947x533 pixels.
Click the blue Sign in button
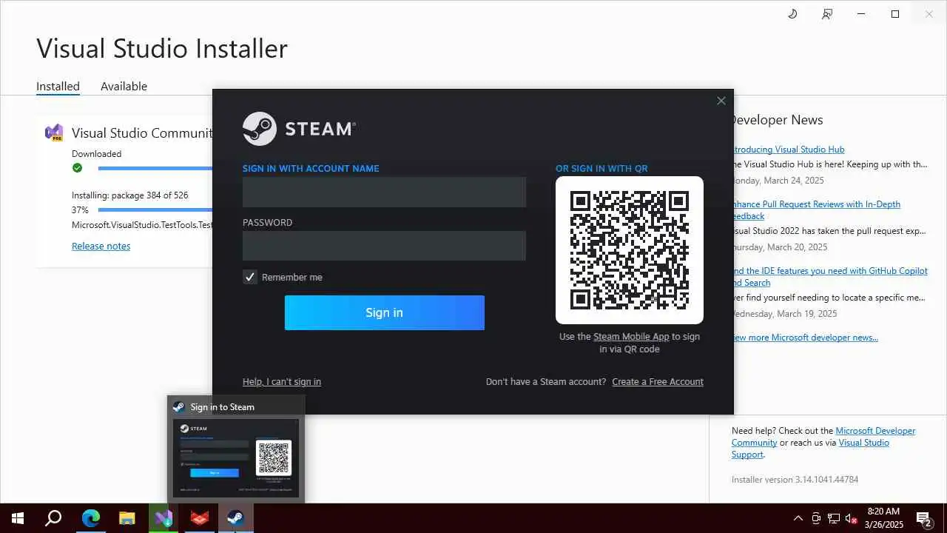pyautogui.click(x=385, y=312)
